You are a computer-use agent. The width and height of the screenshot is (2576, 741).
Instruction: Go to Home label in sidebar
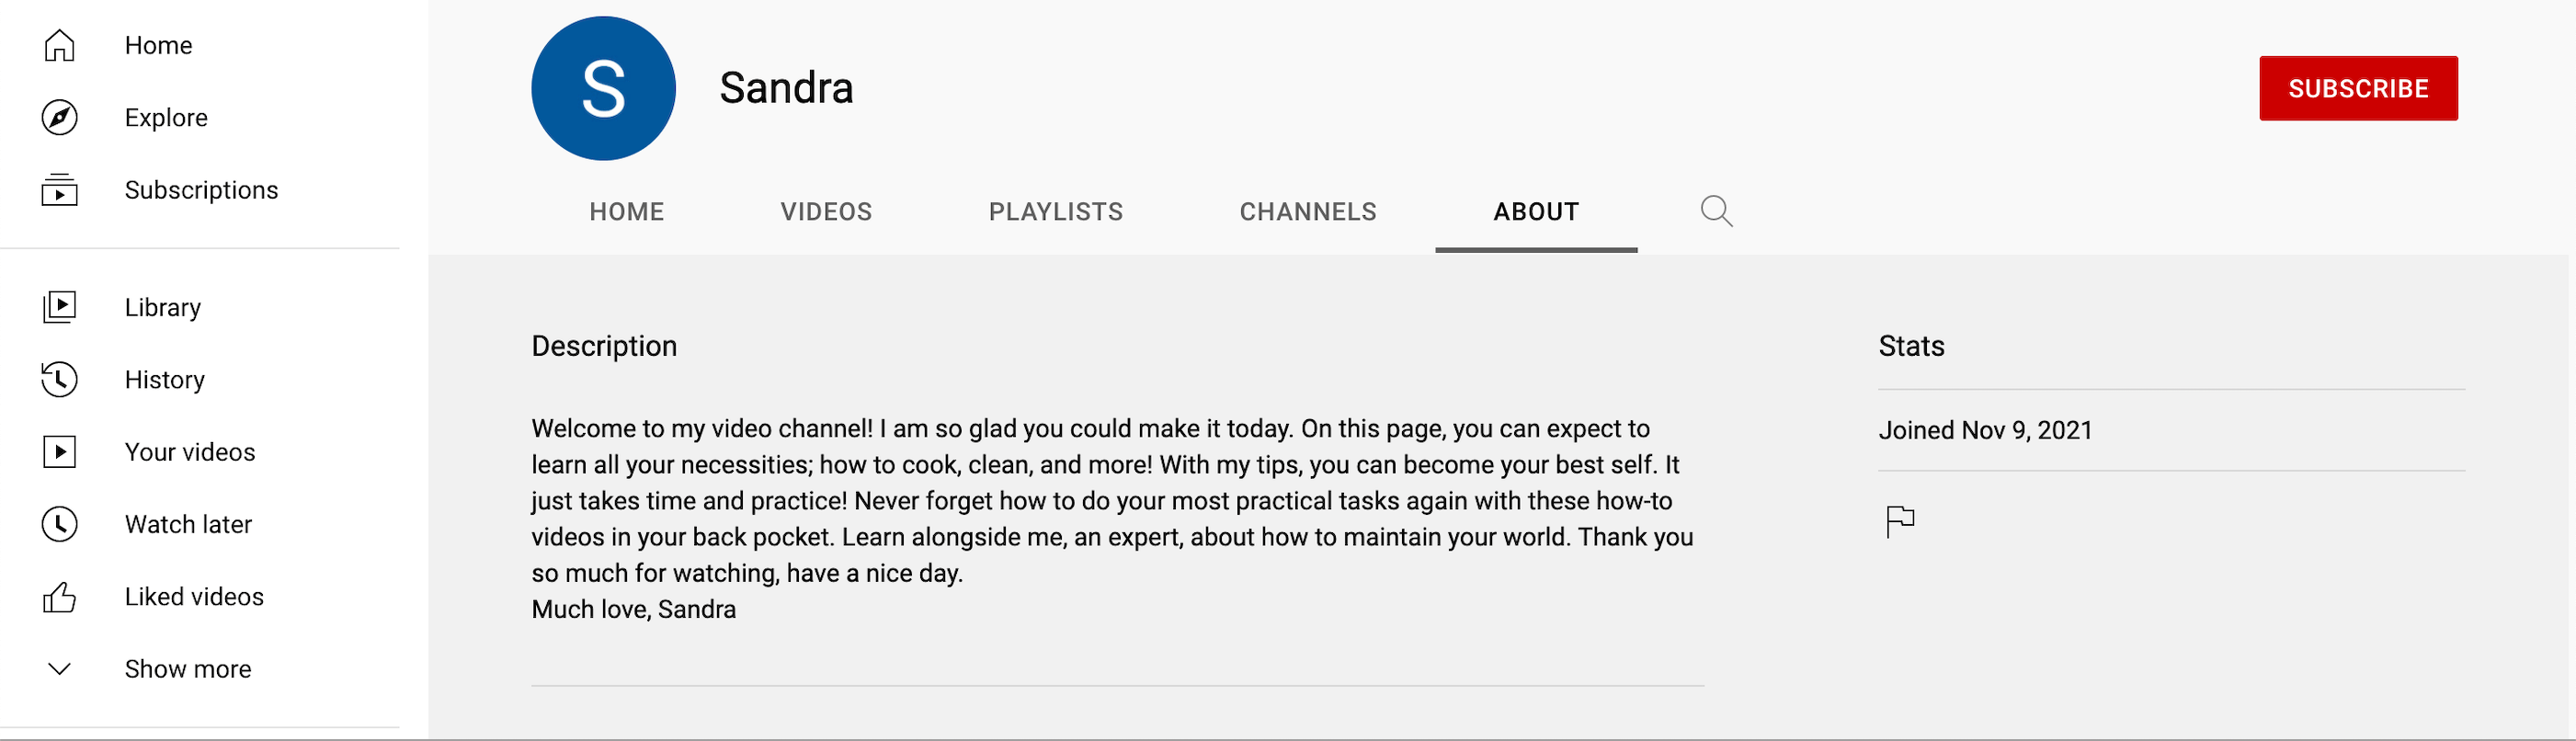click(x=158, y=45)
